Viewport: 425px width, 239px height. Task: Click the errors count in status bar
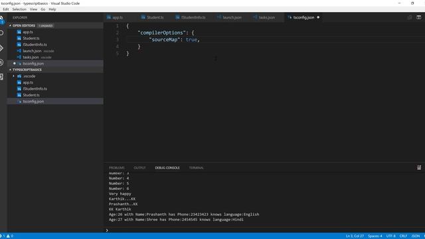[3, 236]
